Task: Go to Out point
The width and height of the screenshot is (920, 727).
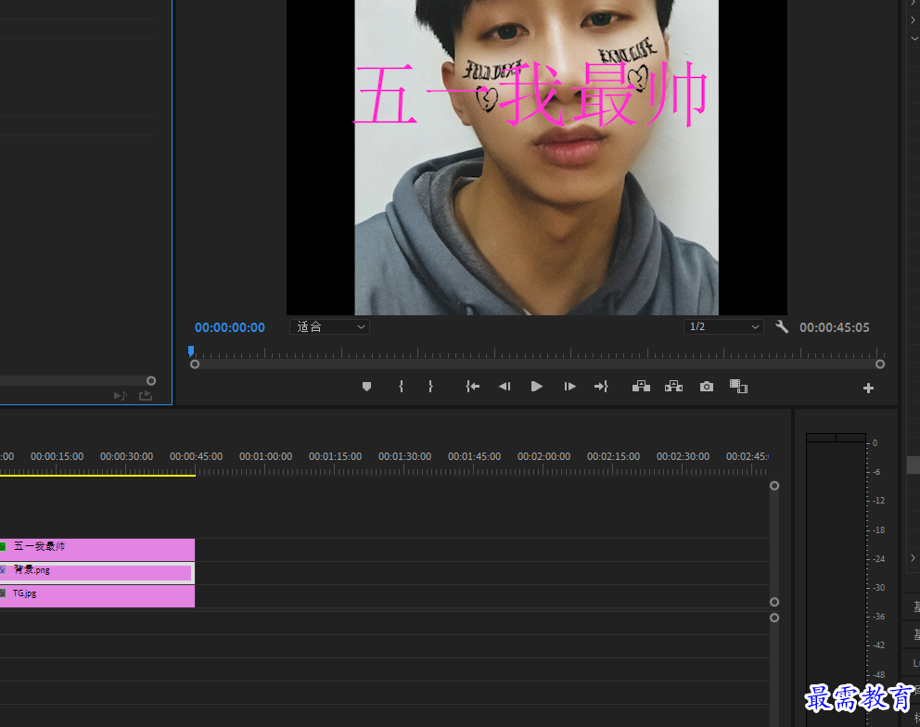Action: (601, 386)
